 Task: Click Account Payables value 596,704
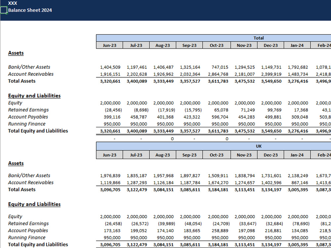pyautogui.click(x=218, y=117)
